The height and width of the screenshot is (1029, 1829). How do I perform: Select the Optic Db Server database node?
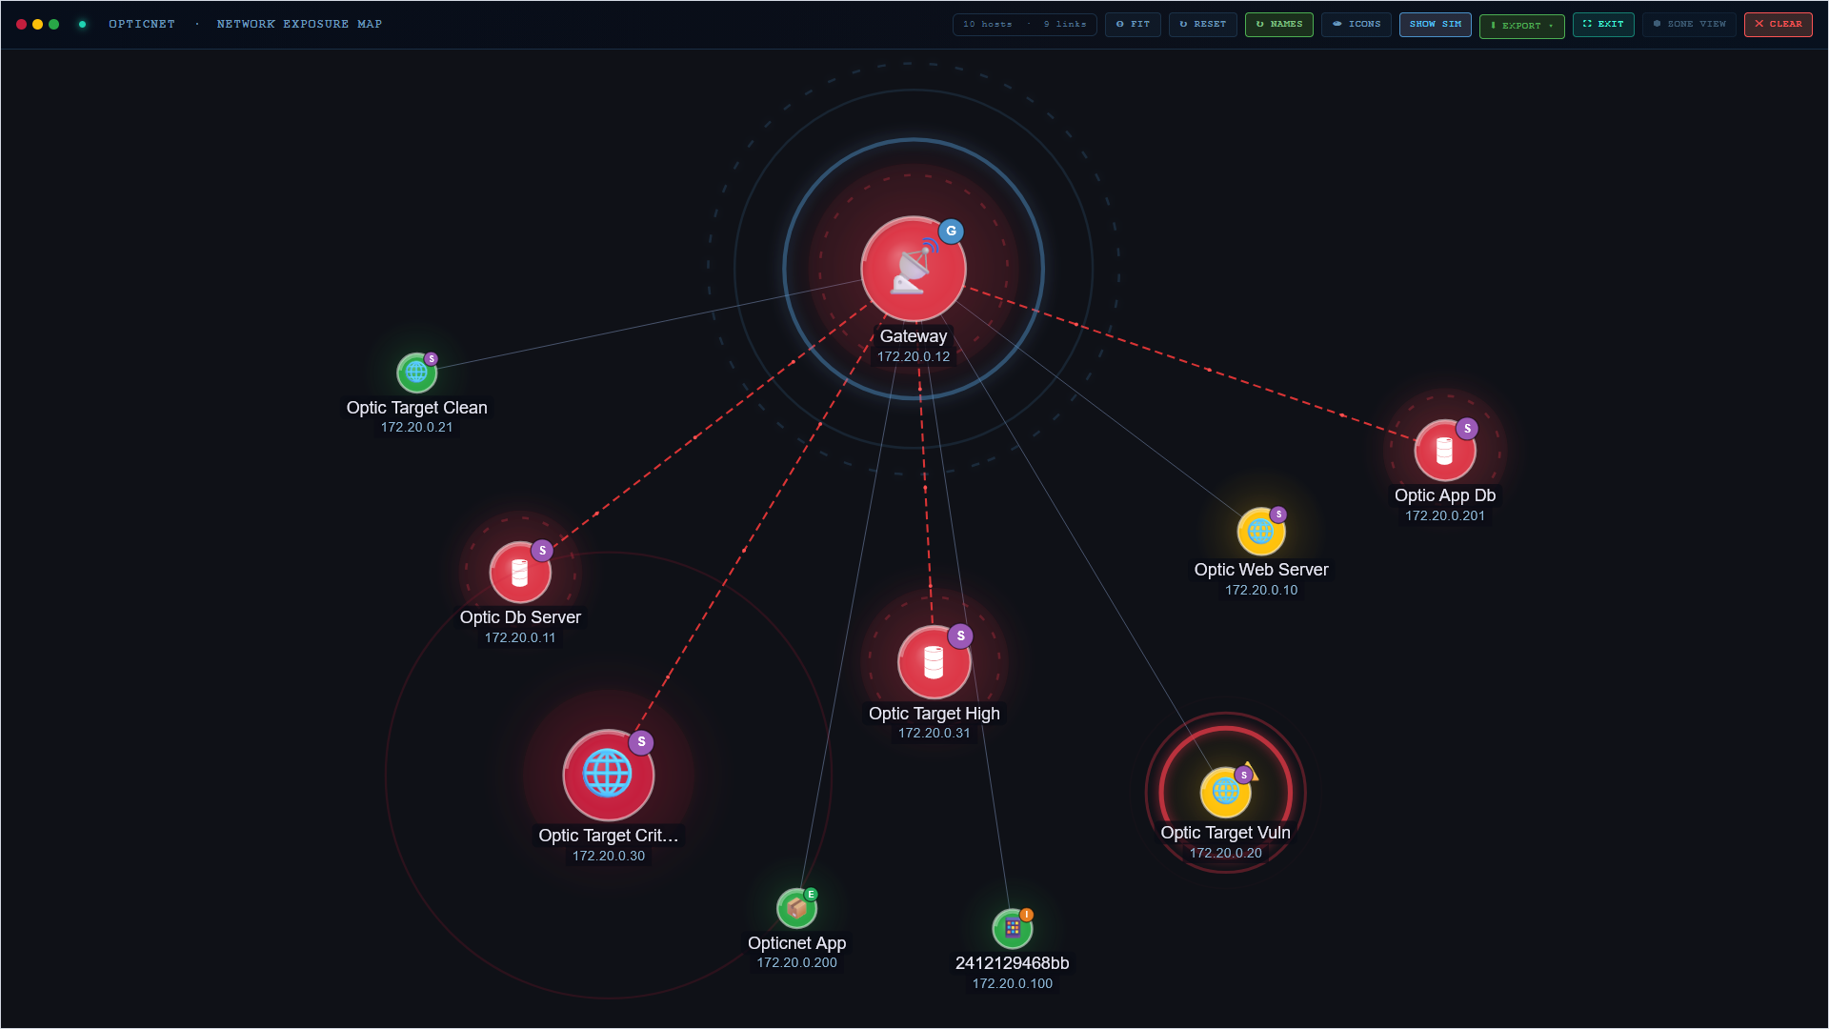tap(520, 572)
